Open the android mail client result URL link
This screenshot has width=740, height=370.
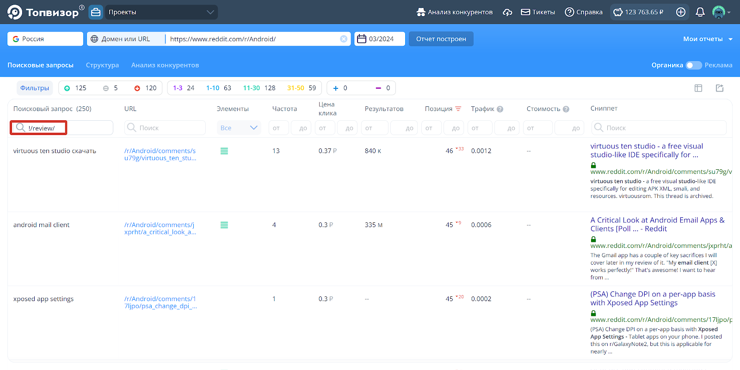coord(160,228)
